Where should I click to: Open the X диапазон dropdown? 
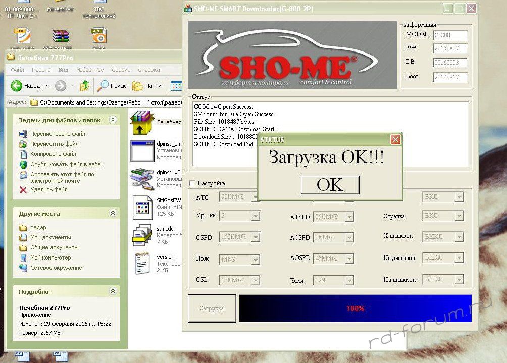click(x=459, y=237)
